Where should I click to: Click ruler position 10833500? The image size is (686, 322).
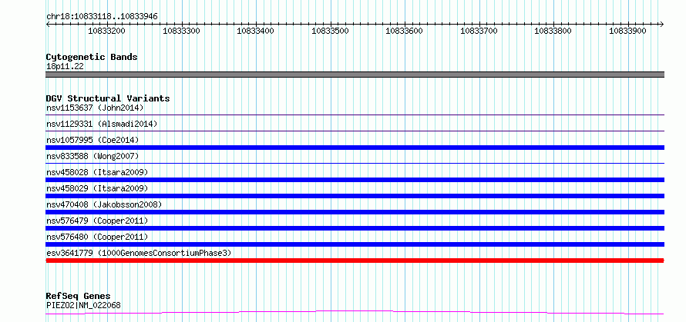[x=330, y=31]
